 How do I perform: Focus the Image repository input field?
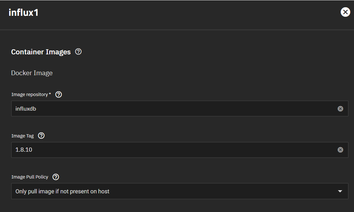(180, 109)
